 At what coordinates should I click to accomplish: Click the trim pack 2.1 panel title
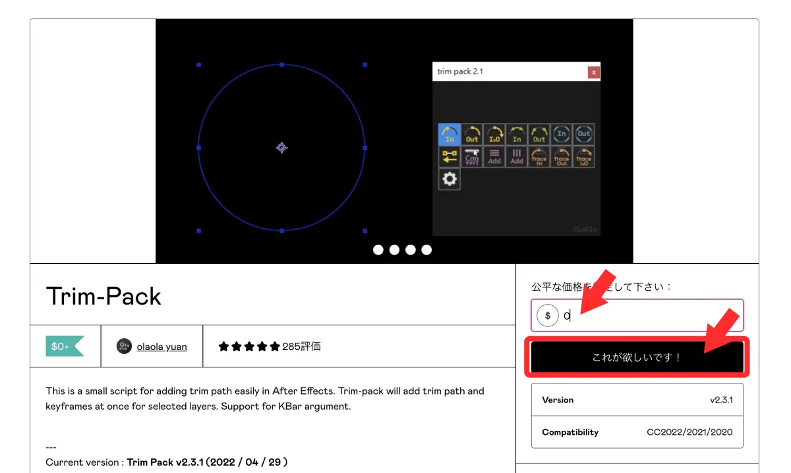click(460, 71)
